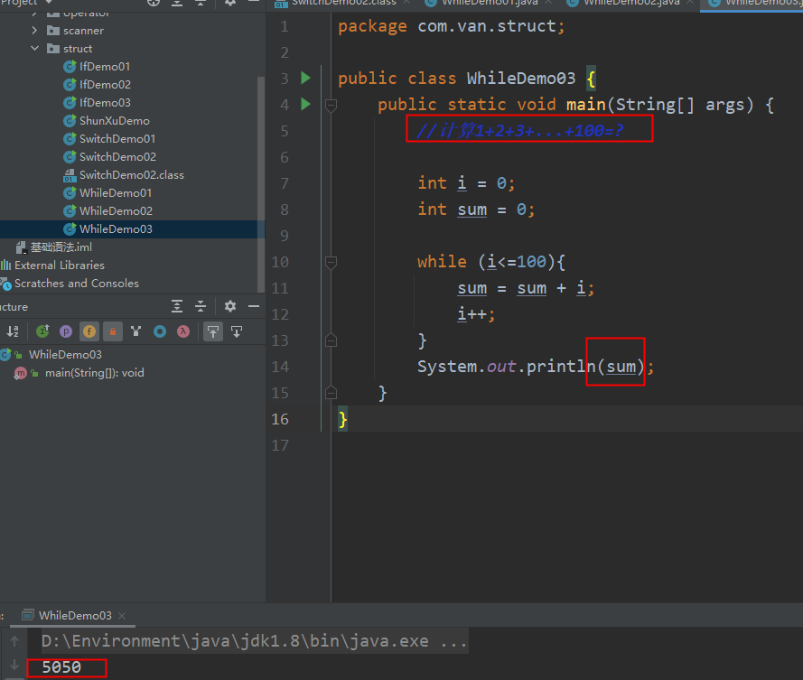Image resolution: width=803 pixels, height=680 pixels.
Task: Open IfDemo02 class
Action: 105,85
